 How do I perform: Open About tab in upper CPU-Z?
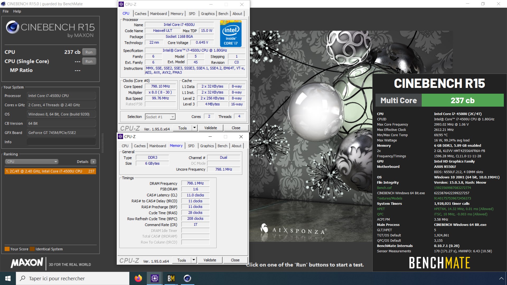[x=237, y=14]
